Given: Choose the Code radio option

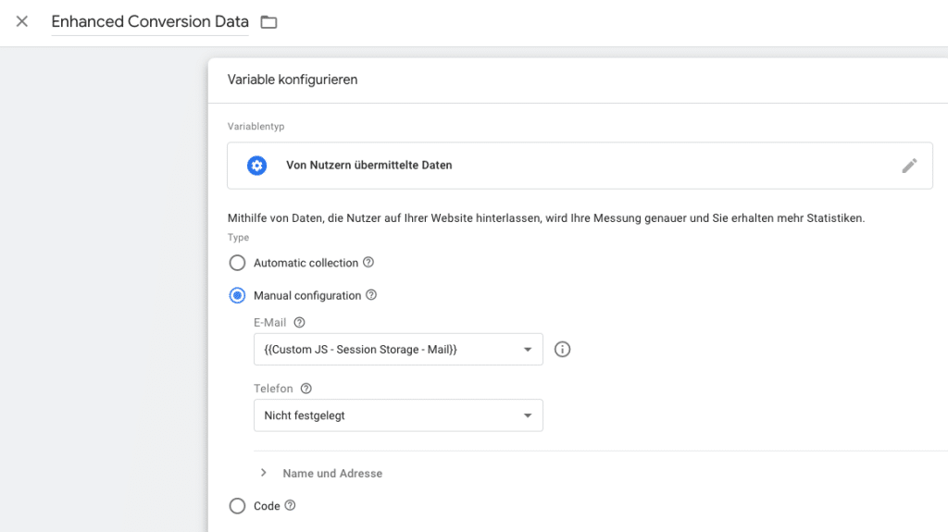Looking at the screenshot, I should click(x=237, y=506).
